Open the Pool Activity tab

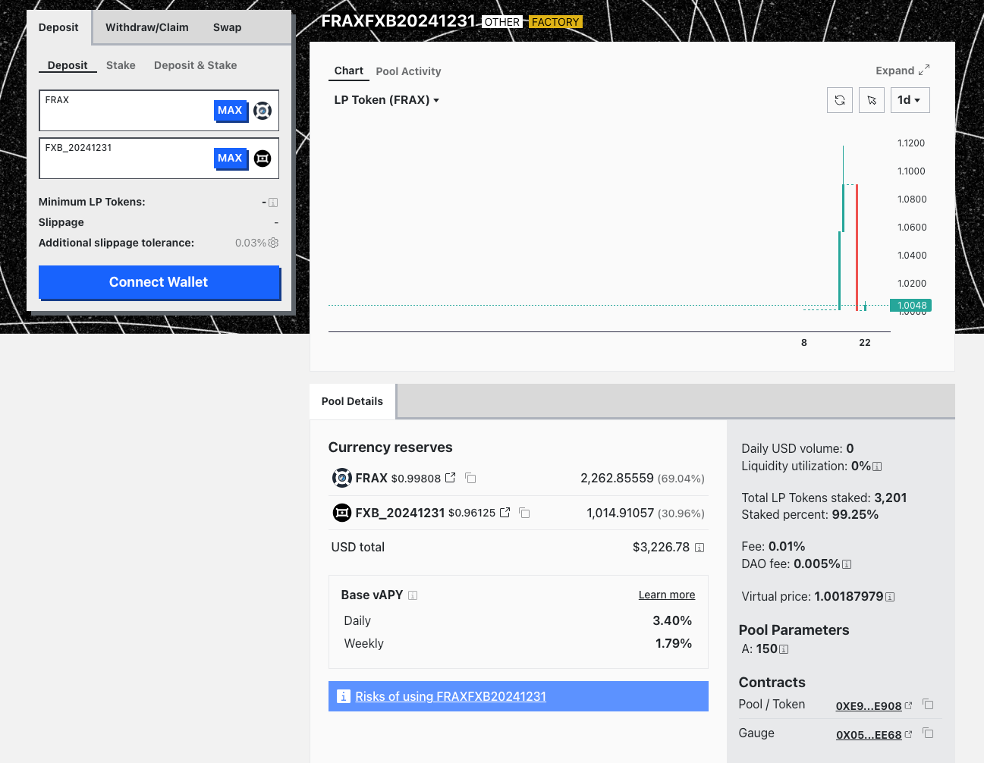(x=408, y=71)
